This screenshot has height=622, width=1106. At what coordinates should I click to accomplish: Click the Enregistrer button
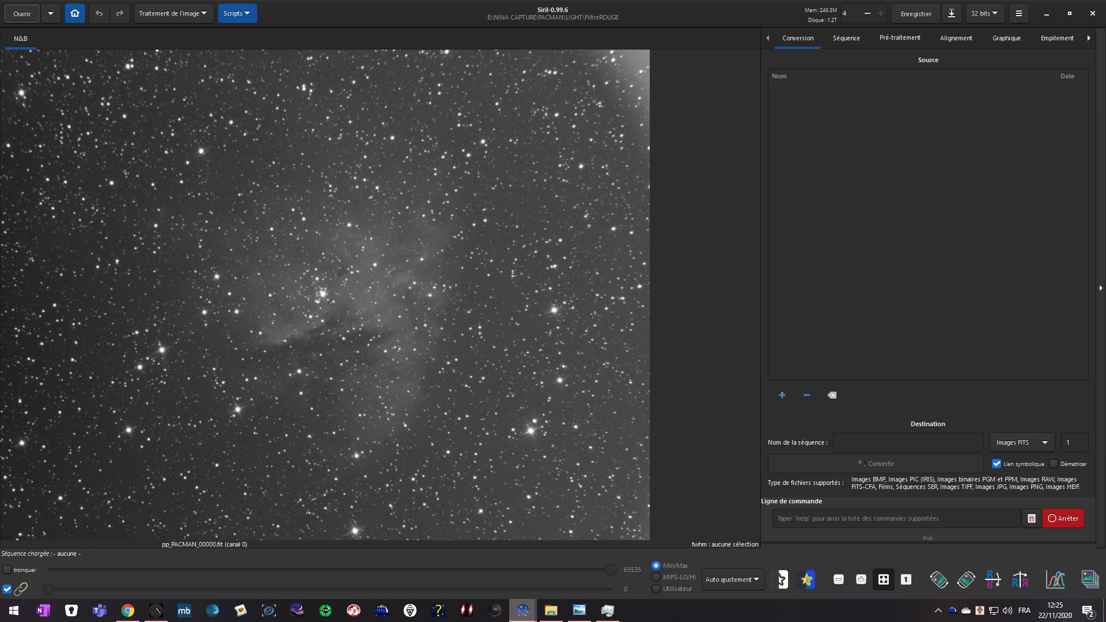(915, 13)
